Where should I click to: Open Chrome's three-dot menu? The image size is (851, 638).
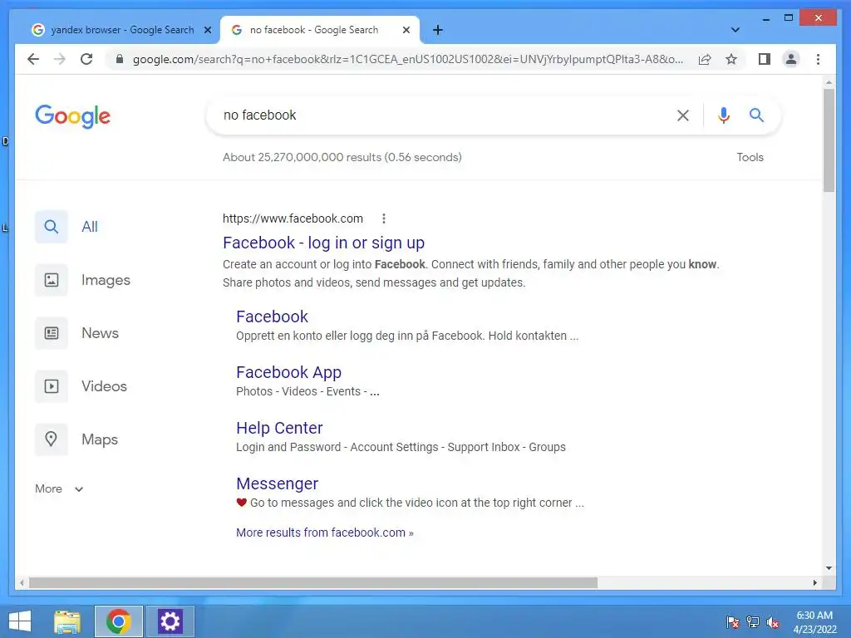pyautogui.click(x=818, y=59)
